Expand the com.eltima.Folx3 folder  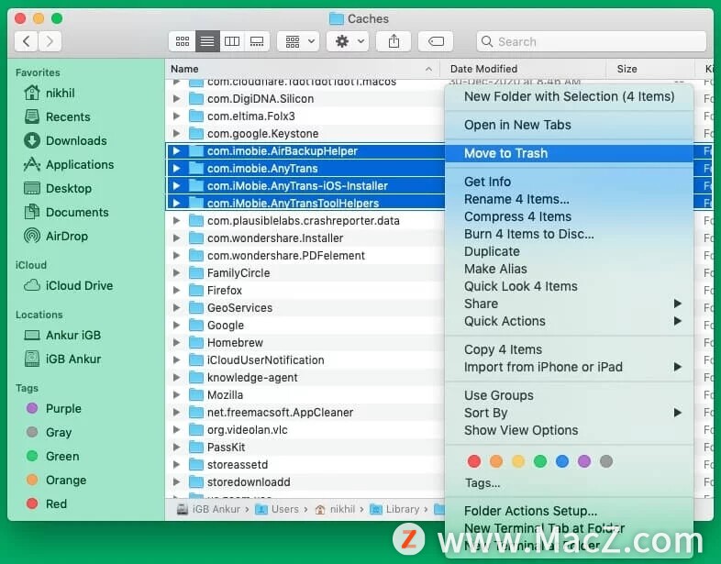click(176, 116)
